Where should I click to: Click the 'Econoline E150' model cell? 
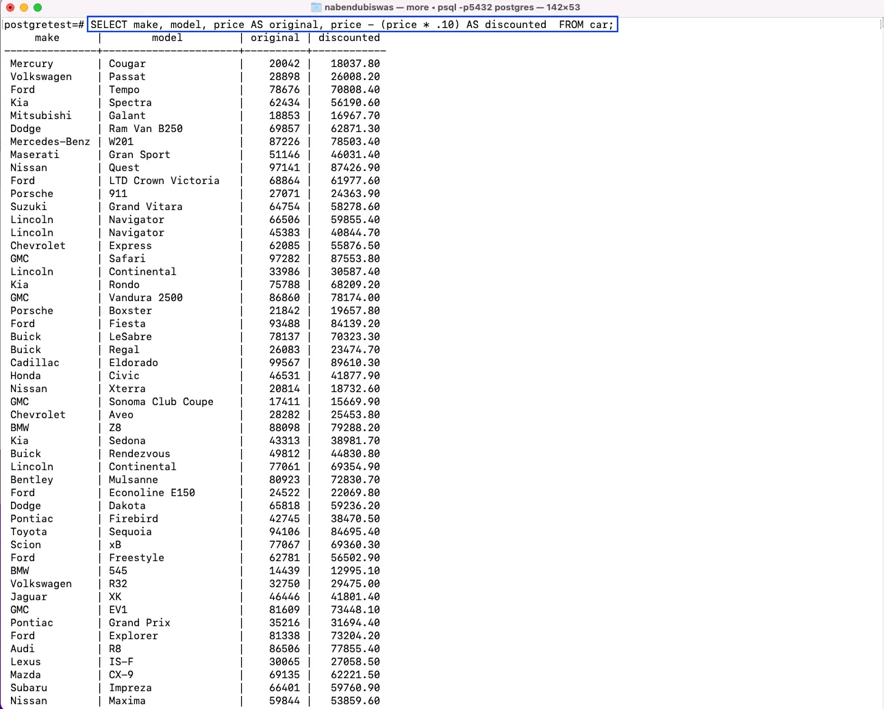(152, 493)
